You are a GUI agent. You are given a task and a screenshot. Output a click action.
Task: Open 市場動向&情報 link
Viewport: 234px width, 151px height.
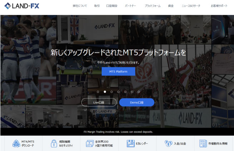click(x=218, y=144)
